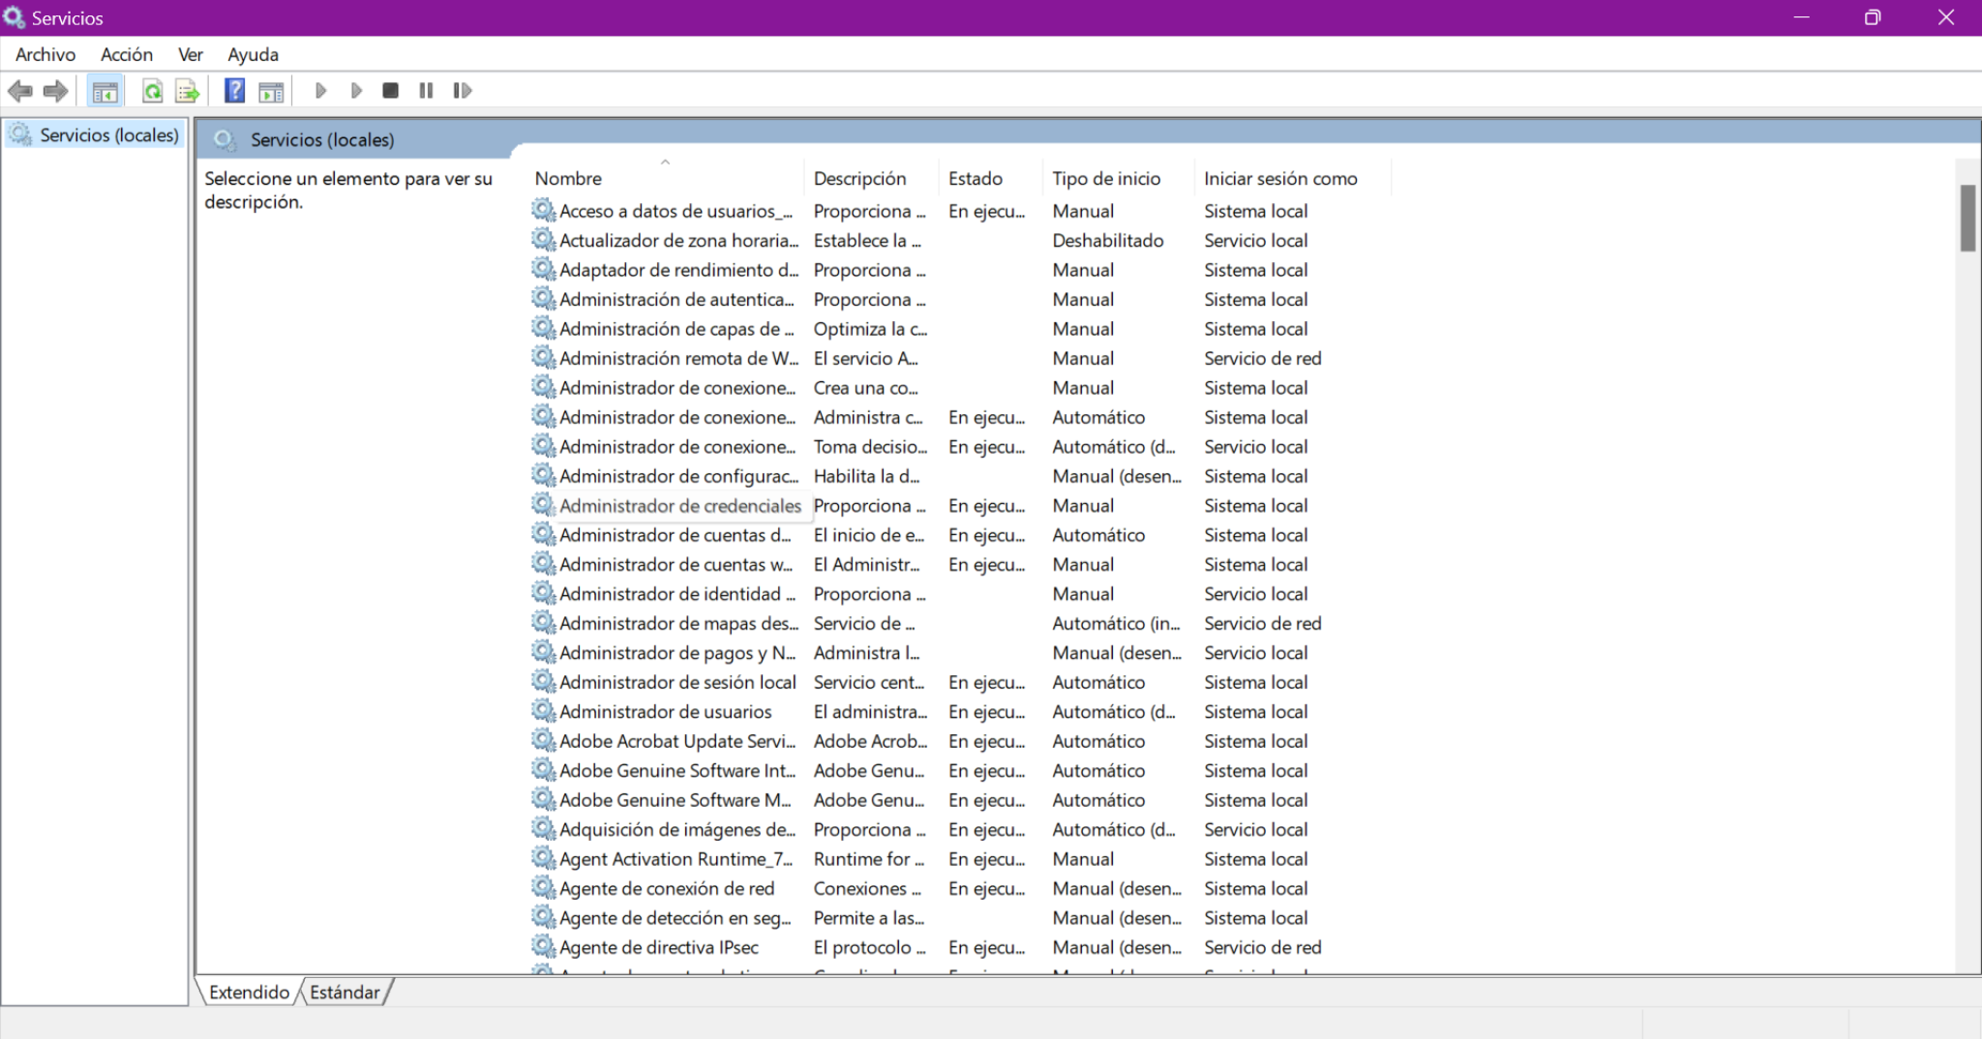Click 'El protocolo...' description cell
Viewport: 1982px width, 1039px height.
pyautogui.click(x=869, y=947)
